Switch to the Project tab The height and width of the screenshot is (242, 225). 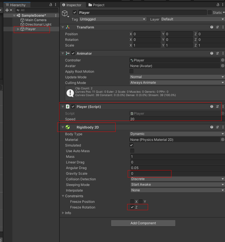(x=96, y=5)
